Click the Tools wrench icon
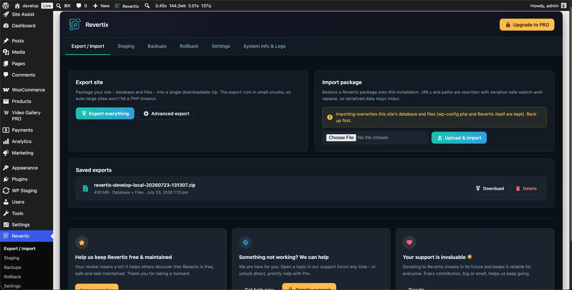The height and width of the screenshot is (290, 572). (6, 213)
